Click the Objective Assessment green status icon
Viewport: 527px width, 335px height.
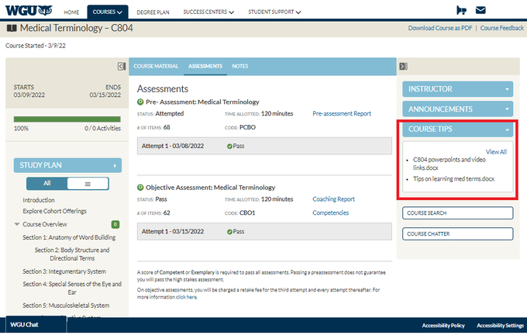coord(140,188)
